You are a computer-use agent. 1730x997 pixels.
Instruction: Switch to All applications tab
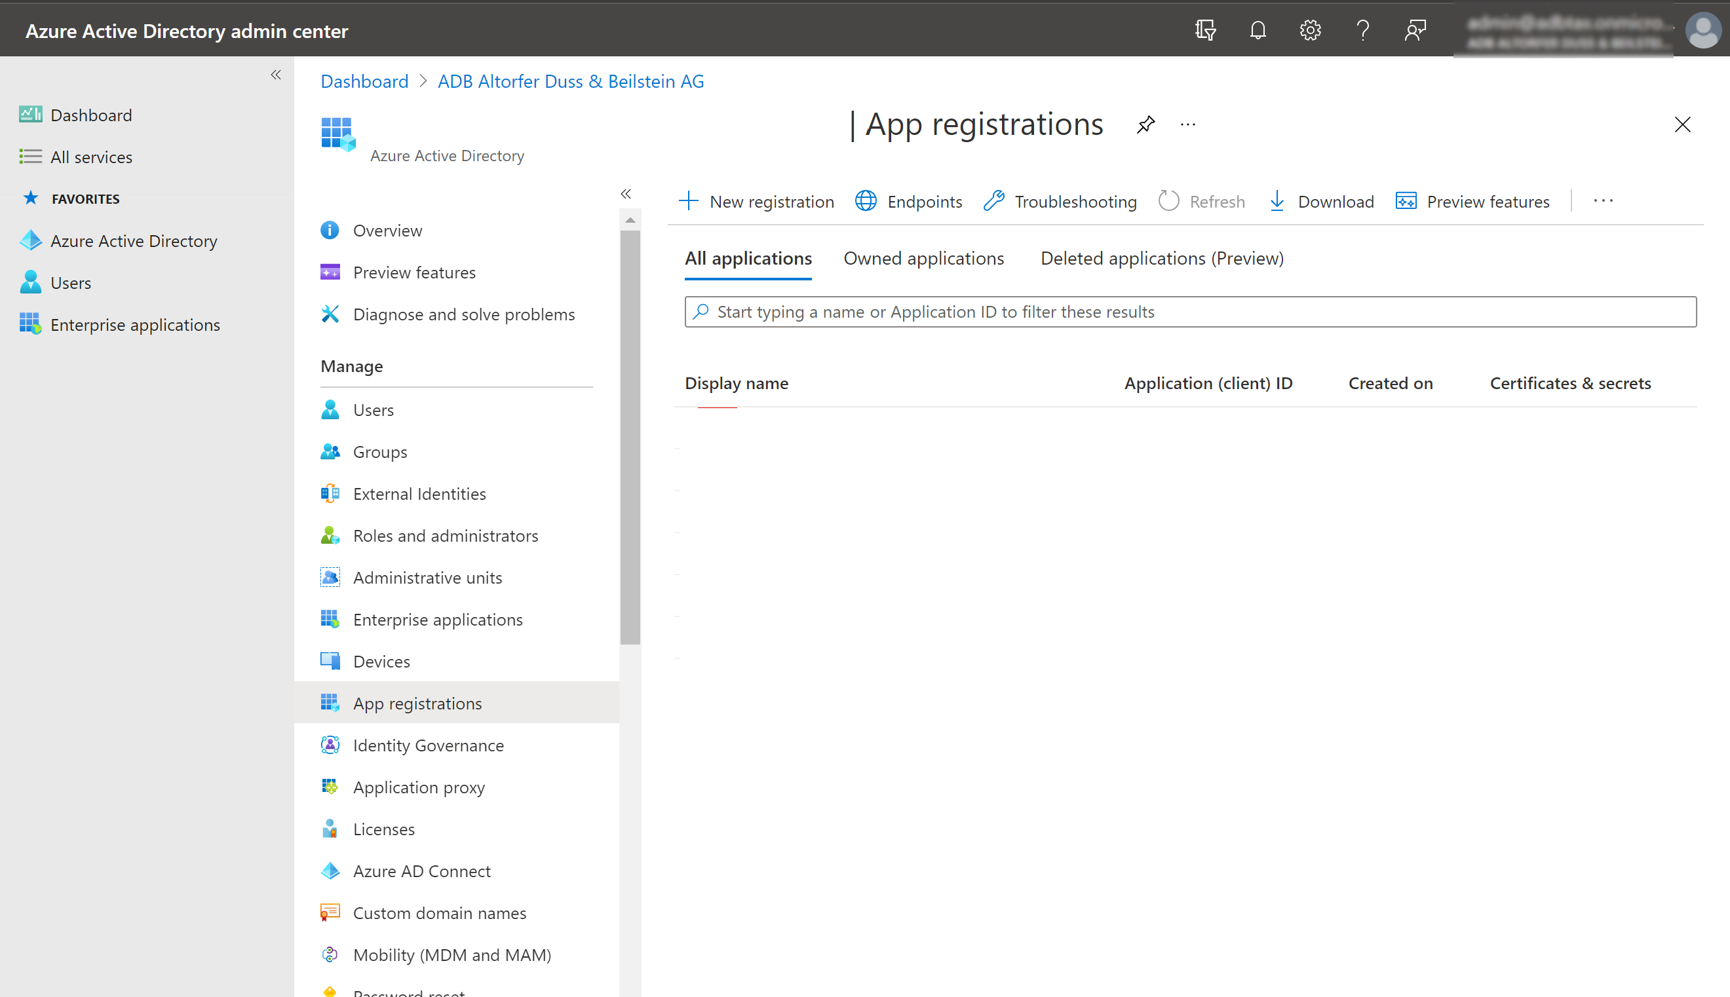click(x=748, y=259)
